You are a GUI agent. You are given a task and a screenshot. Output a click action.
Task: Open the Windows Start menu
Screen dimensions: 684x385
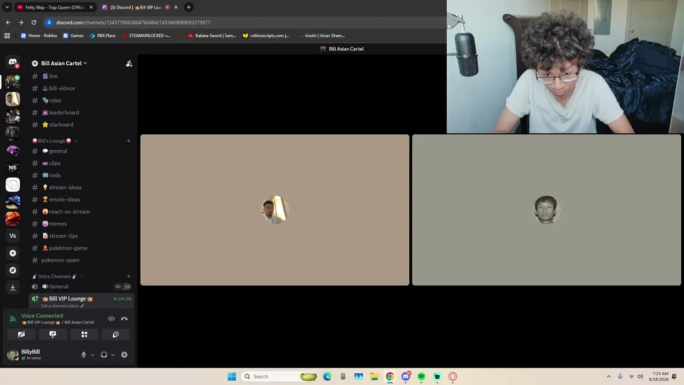point(231,376)
